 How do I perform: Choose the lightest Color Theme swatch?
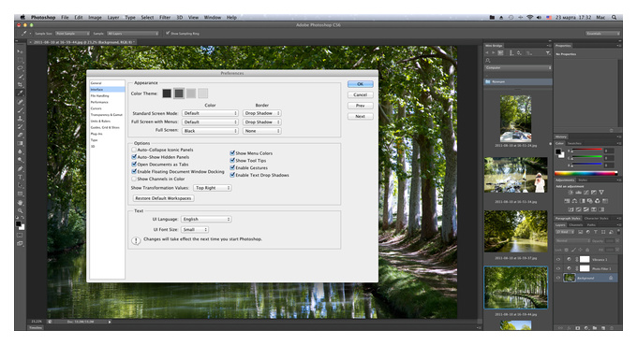coord(203,93)
